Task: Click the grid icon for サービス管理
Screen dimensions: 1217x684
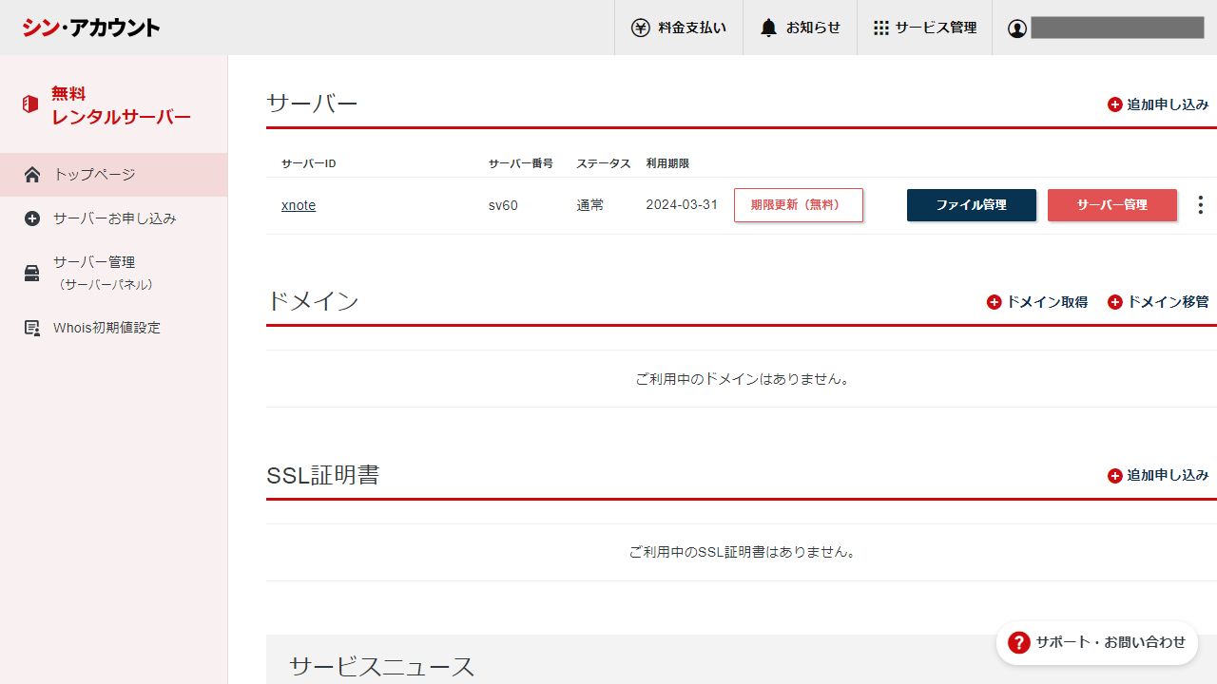Action: [881, 28]
